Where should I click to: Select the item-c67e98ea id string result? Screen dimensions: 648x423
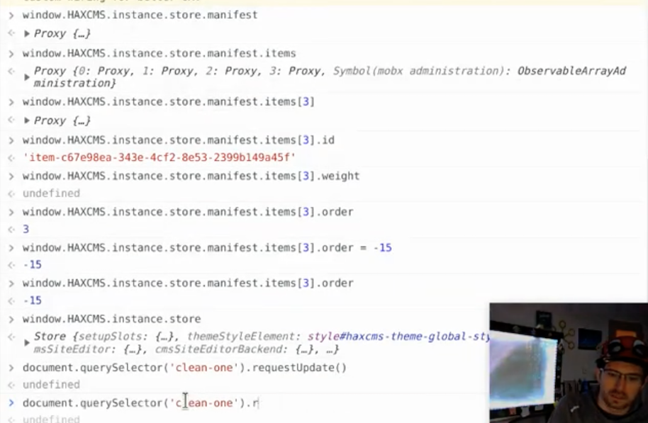(x=156, y=157)
